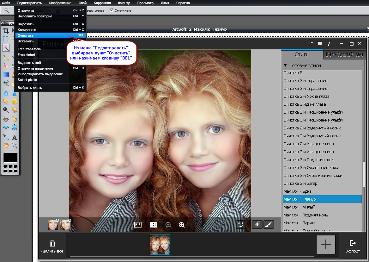Select the Sharpen triangle tool
This screenshot has height=262, width=369.
(x=14, y=93)
